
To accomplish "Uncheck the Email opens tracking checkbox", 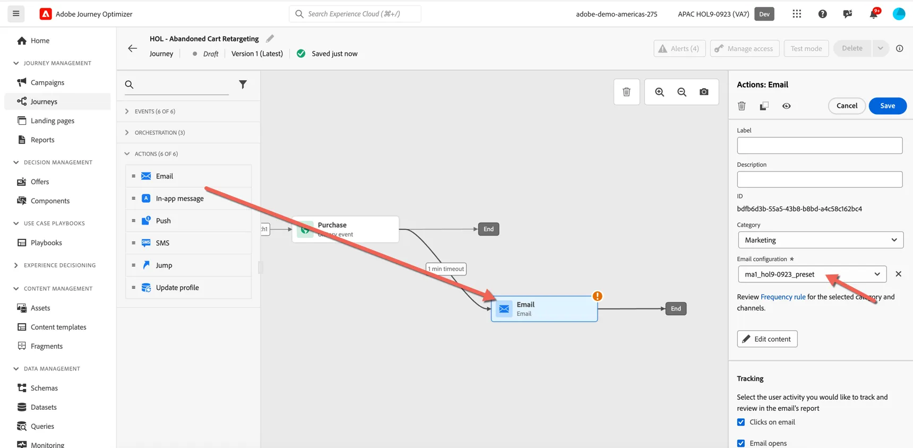I will (741, 443).
